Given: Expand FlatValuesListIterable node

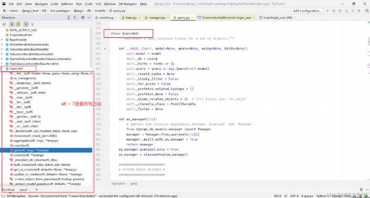Looking at the screenshot, I should 2,64.
